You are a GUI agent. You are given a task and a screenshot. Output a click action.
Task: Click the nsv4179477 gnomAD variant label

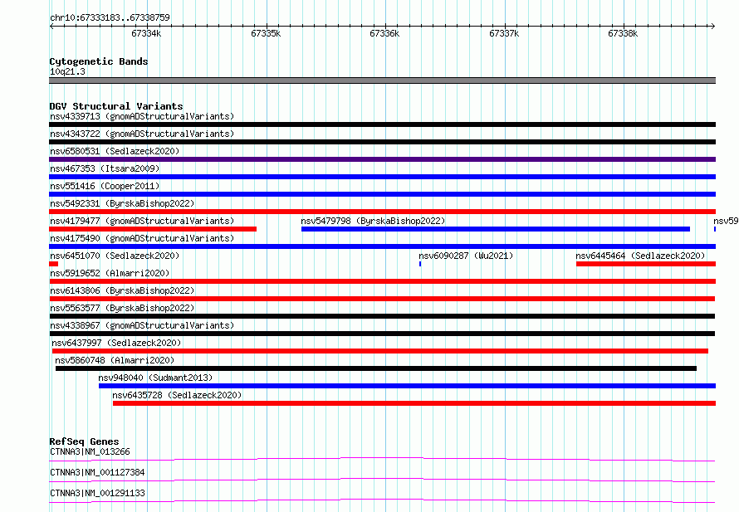coord(142,221)
